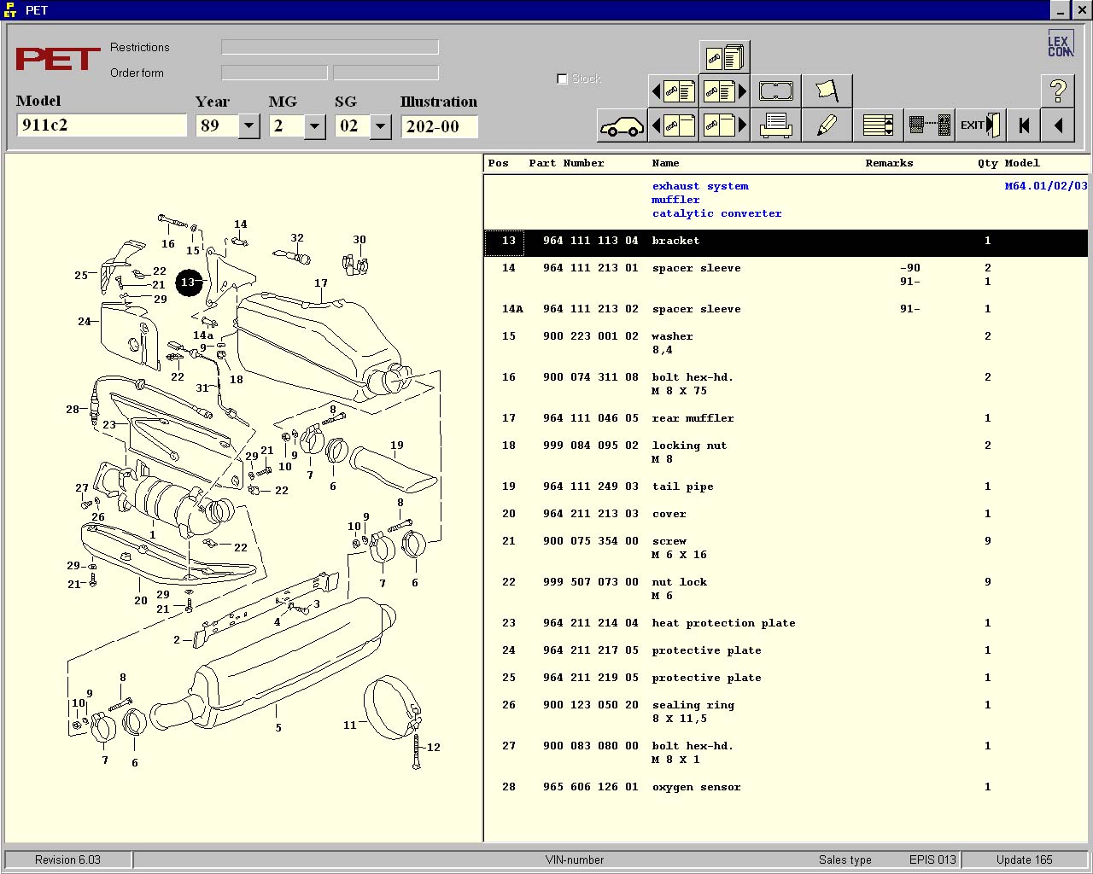Click the car vehicle selection icon
Viewport: 1093px width, 874px height.
coord(622,126)
